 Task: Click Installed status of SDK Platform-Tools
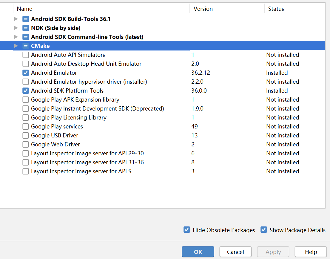pyautogui.click(x=277, y=91)
